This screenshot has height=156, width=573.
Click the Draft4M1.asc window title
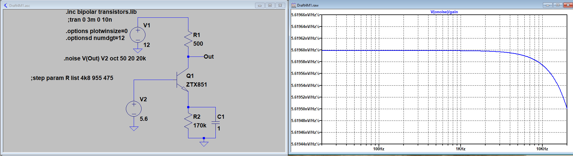(20, 5)
